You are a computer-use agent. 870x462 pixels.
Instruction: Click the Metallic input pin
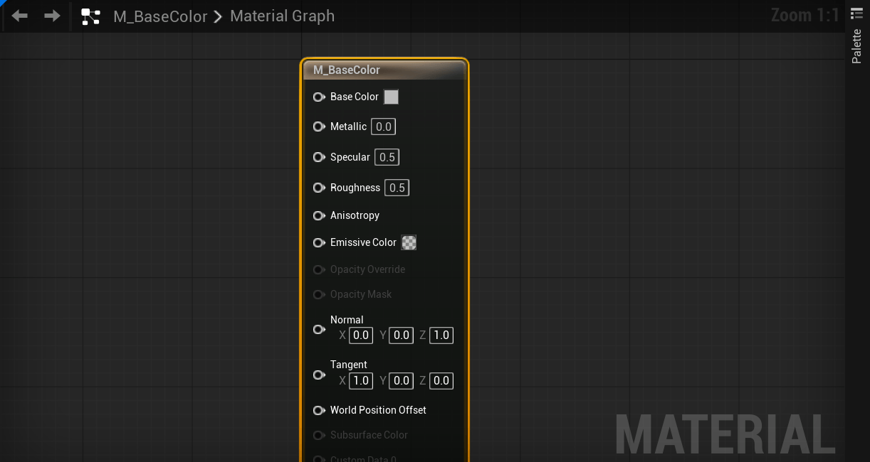(319, 127)
